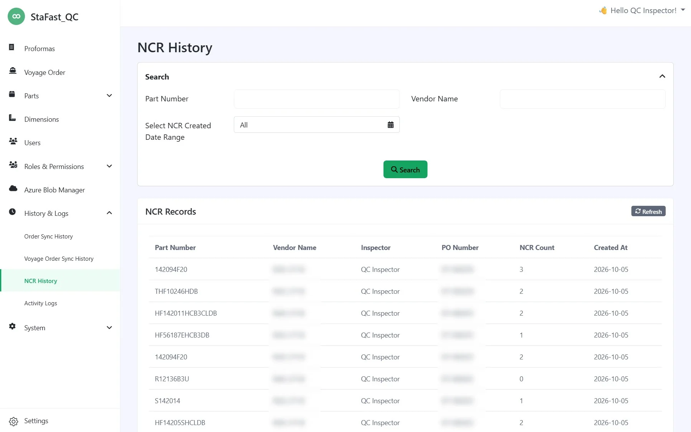691x432 pixels.
Task: Click the Dimensions ruler icon
Action: 12,118
